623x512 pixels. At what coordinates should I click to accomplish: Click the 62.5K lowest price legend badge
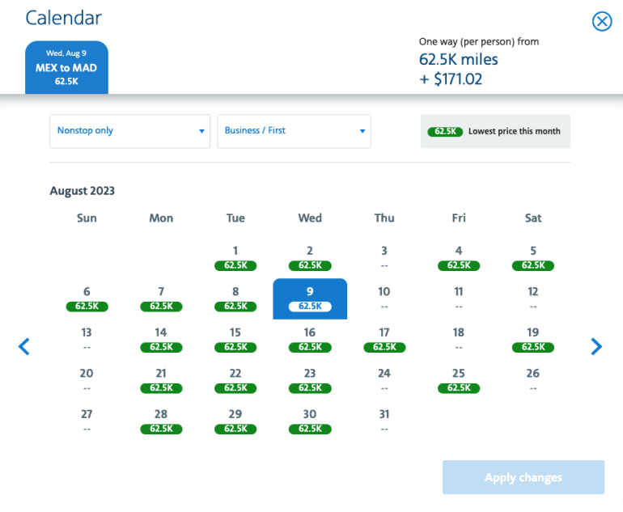point(444,131)
